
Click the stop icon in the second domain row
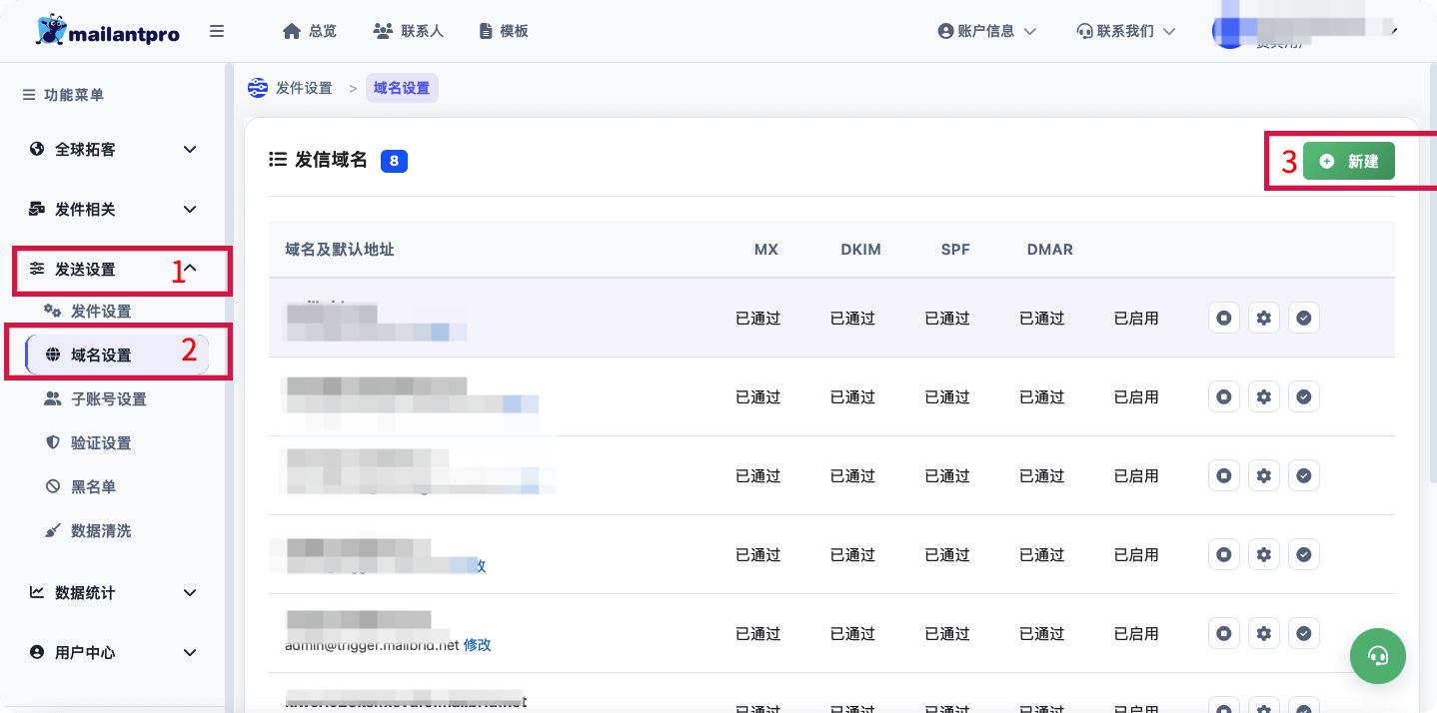(1224, 396)
